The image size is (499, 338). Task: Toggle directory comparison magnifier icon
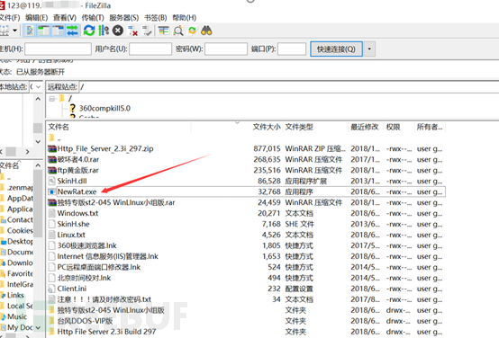(x=178, y=31)
